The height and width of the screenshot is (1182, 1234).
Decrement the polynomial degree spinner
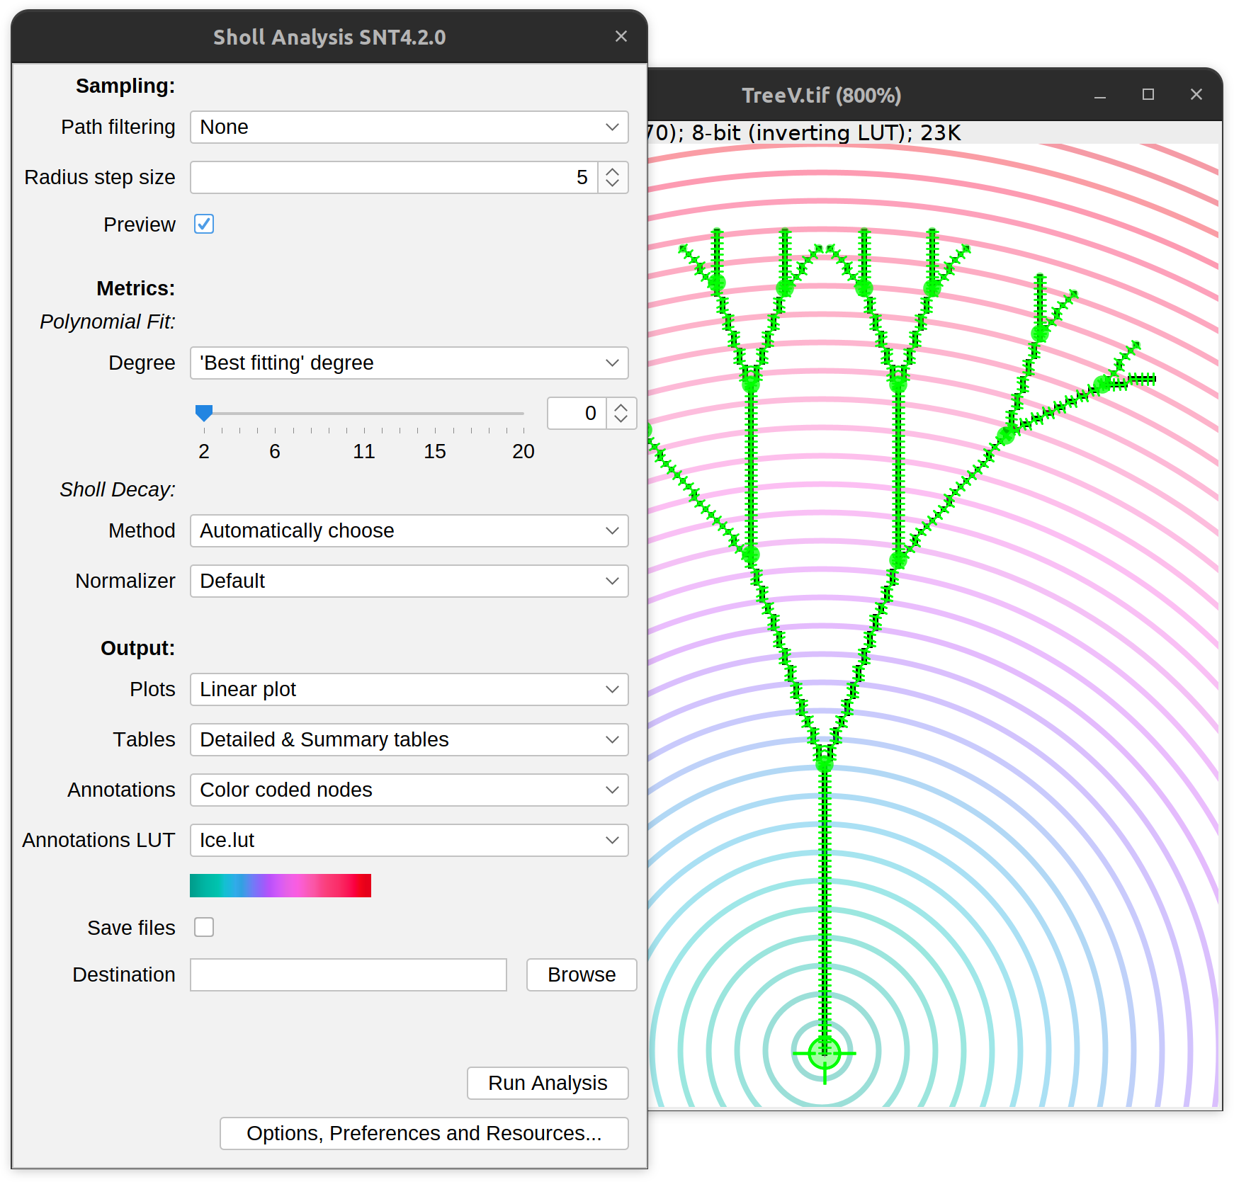point(621,419)
